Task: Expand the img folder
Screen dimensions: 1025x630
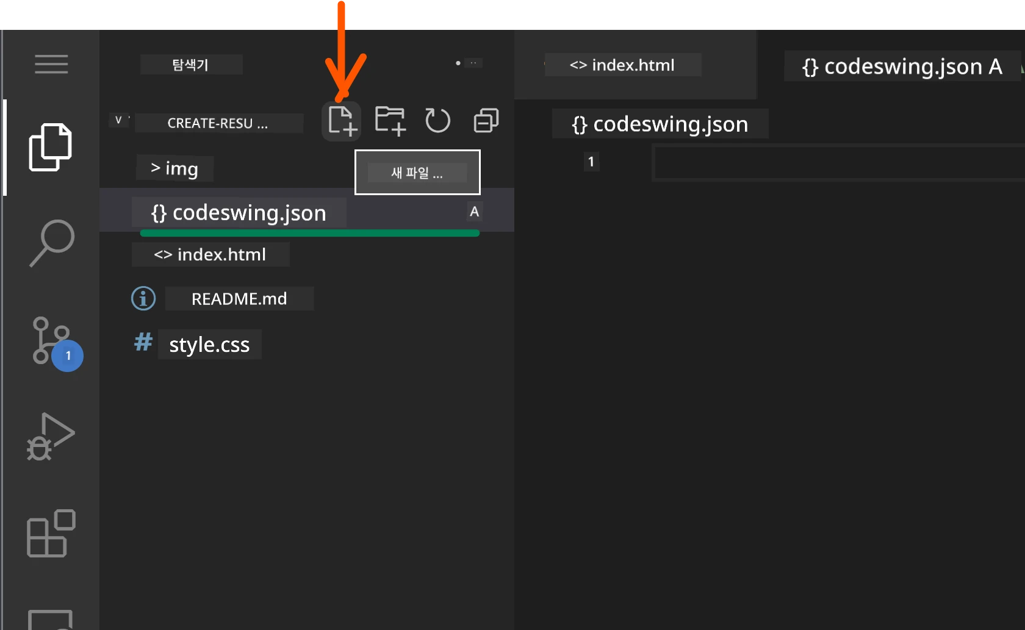Action: tap(175, 168)
